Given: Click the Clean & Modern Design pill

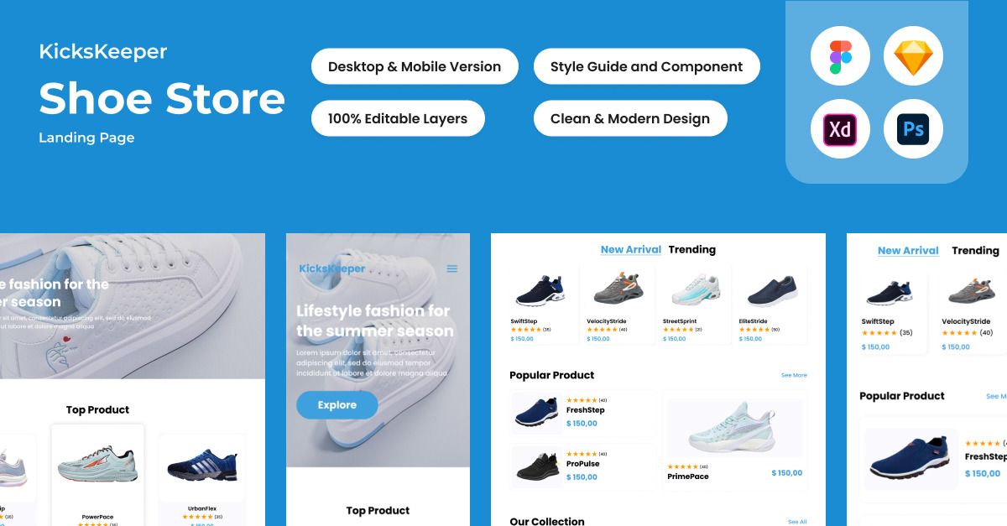Looking at the screenshot, I should point(630,118).
